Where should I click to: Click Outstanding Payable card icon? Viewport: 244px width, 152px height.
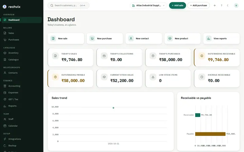coord(55,77)
